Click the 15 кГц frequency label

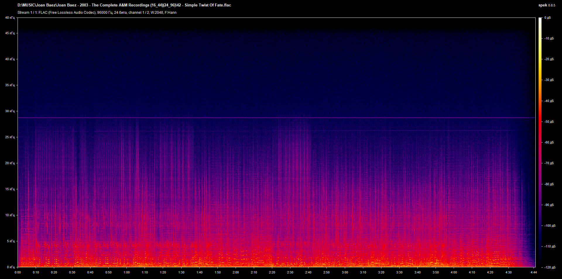pyautogui.click(x=10, y=189)
